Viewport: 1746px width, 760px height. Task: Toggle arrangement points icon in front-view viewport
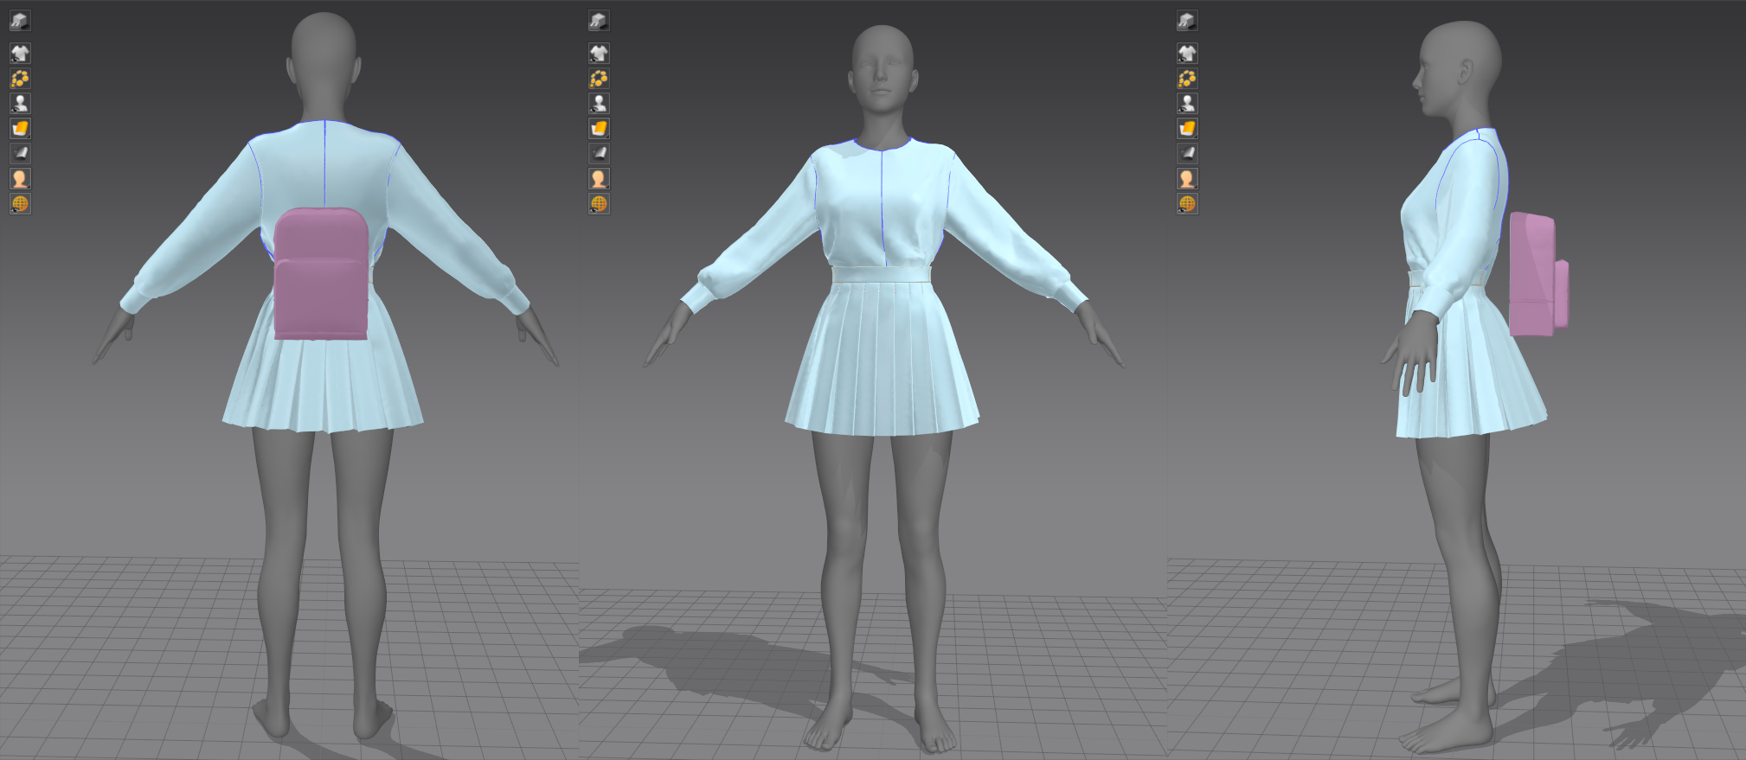[x=599, y=79]
